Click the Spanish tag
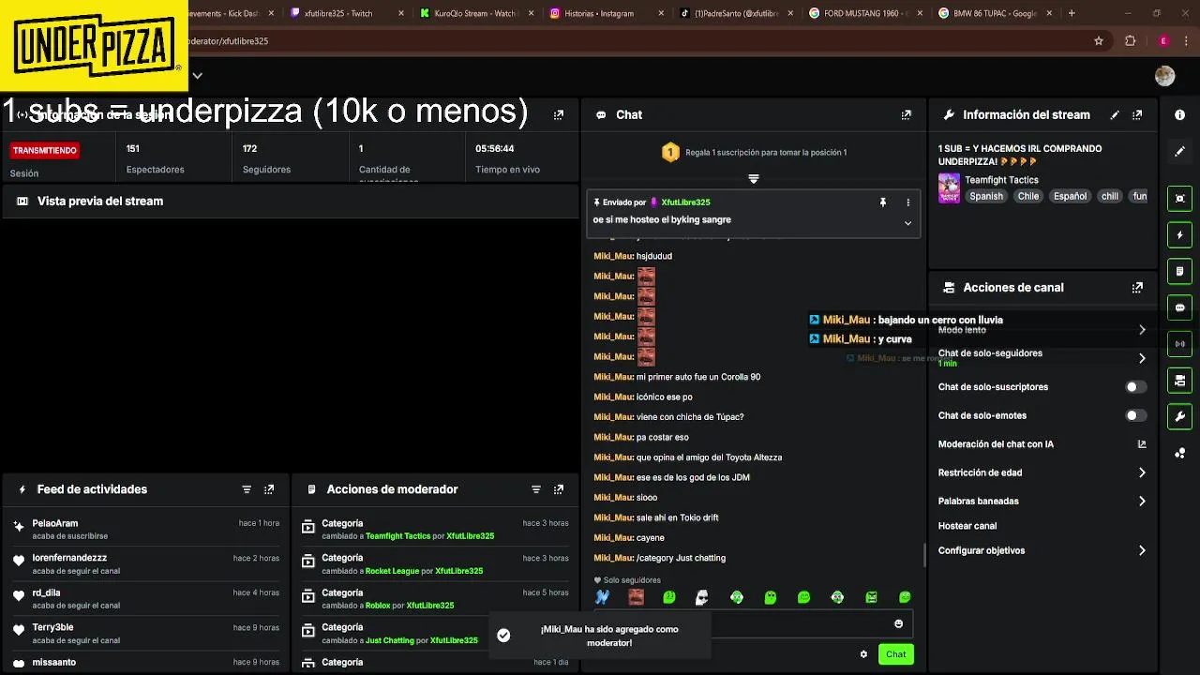The height and width of the screenshot is (675, 1200). click(986, 196)
